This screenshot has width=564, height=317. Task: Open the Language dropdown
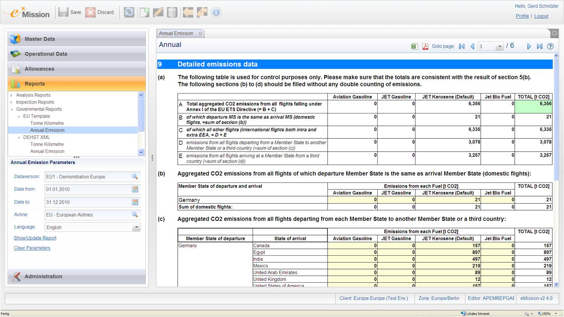(x=136, y=227)
